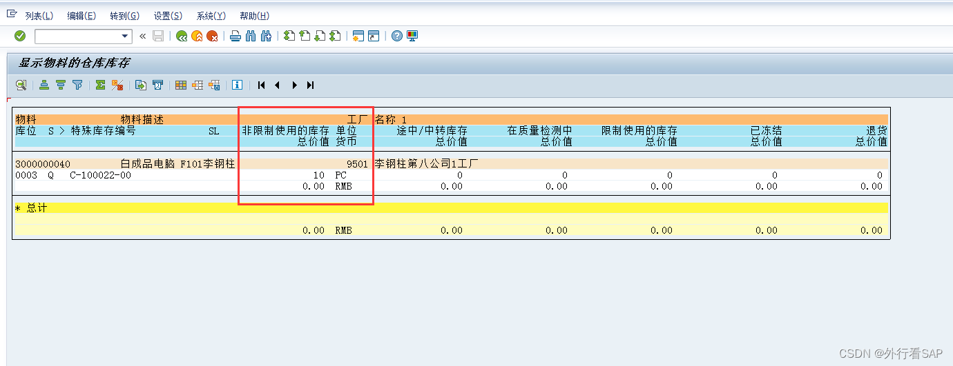The image size is (953, 366).
Task: Click the Sigma total icon
Action: [x=101, y=85]
